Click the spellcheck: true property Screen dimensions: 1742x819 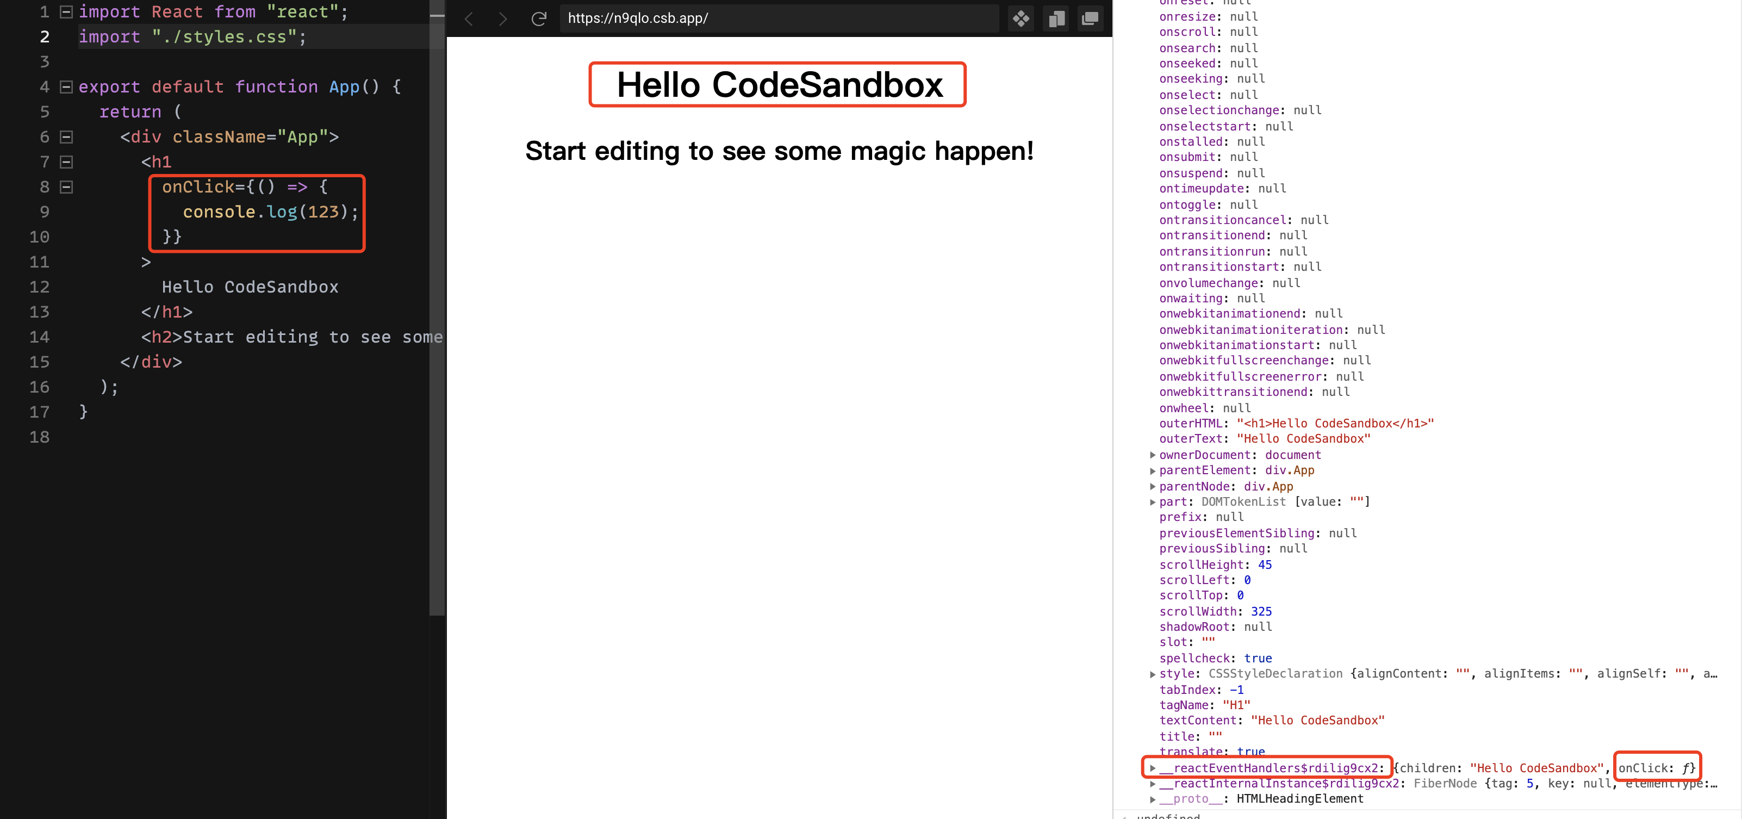(x=1215, y=659)
